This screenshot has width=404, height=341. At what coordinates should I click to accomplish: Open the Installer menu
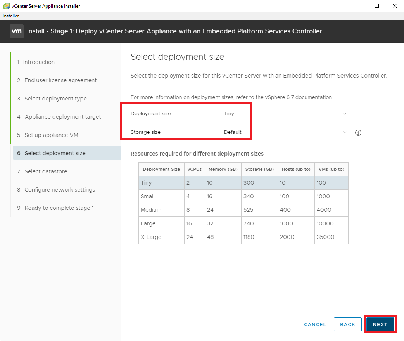pos(11,16)
